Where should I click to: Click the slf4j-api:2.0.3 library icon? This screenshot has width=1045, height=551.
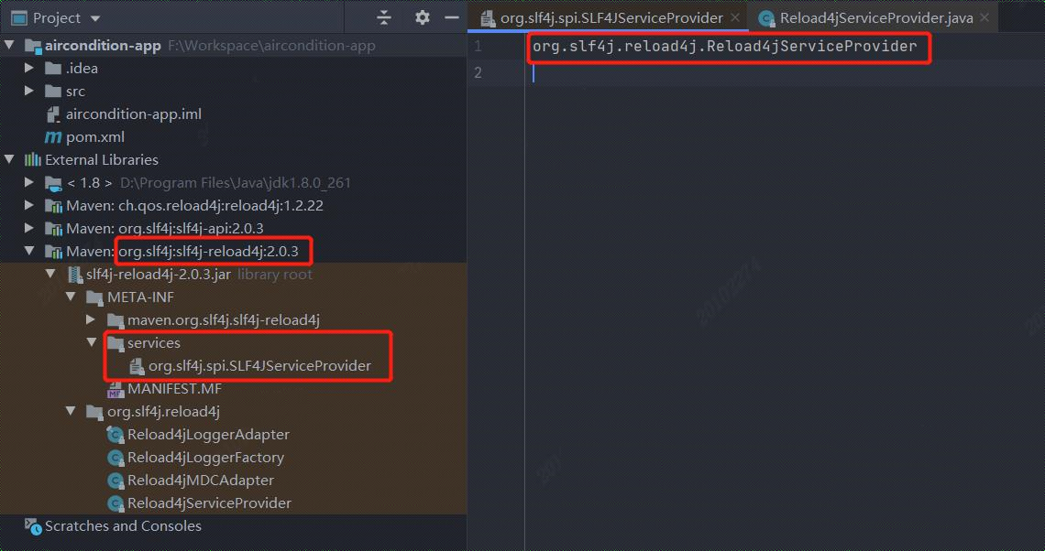tap(53, 229)
